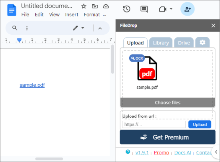Check the cloud save status icon
220x162 pixels.
click(x=106, y=6)
